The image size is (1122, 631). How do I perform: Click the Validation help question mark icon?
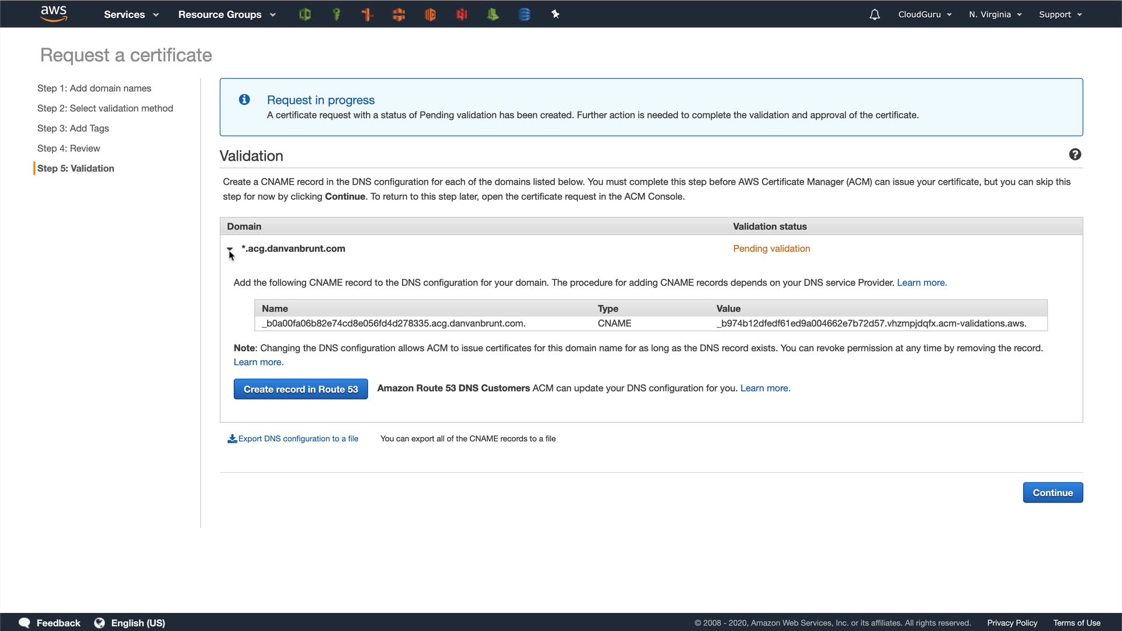(1075, 154)
